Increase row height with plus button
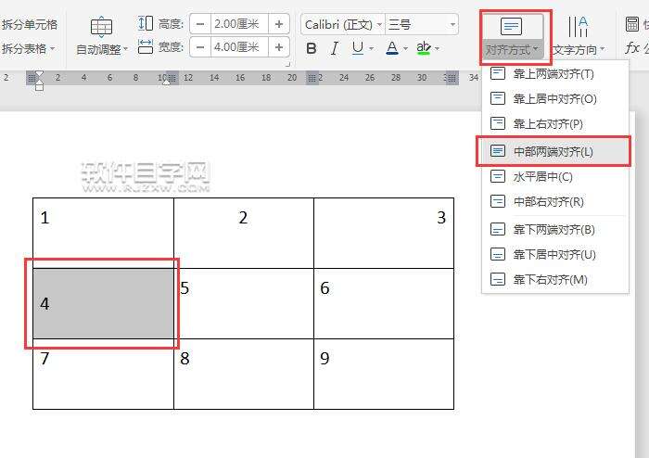Screen dimensions: 649x458 pyautogui.click(x=279, y=24)
